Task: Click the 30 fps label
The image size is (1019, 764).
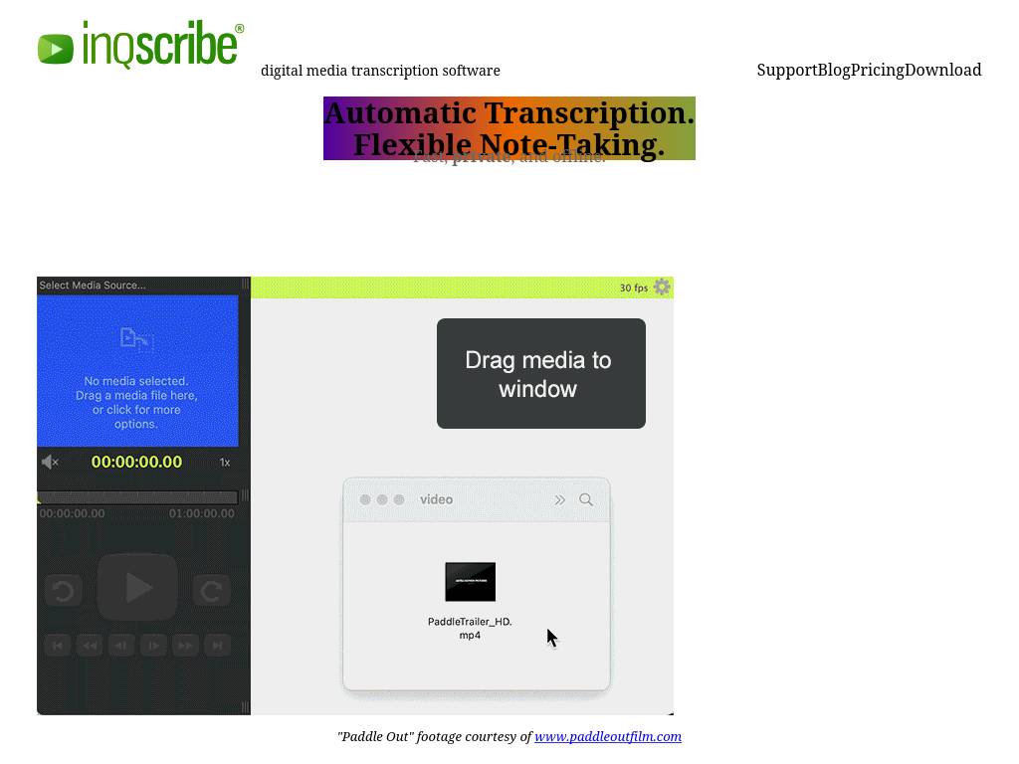Action: (x=634, y=287)
